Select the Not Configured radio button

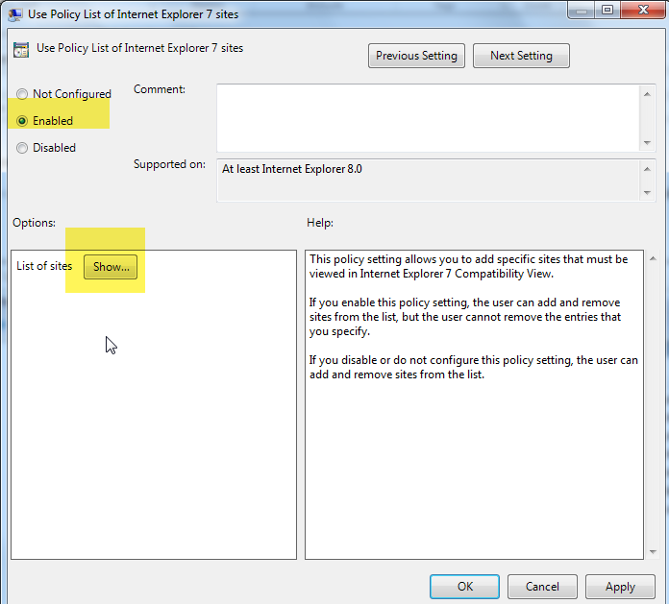22,94
